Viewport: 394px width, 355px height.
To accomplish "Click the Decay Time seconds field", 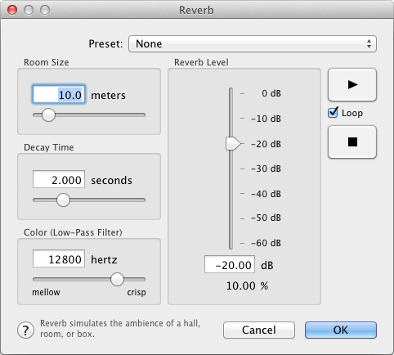I will click(x=59, y=179).
